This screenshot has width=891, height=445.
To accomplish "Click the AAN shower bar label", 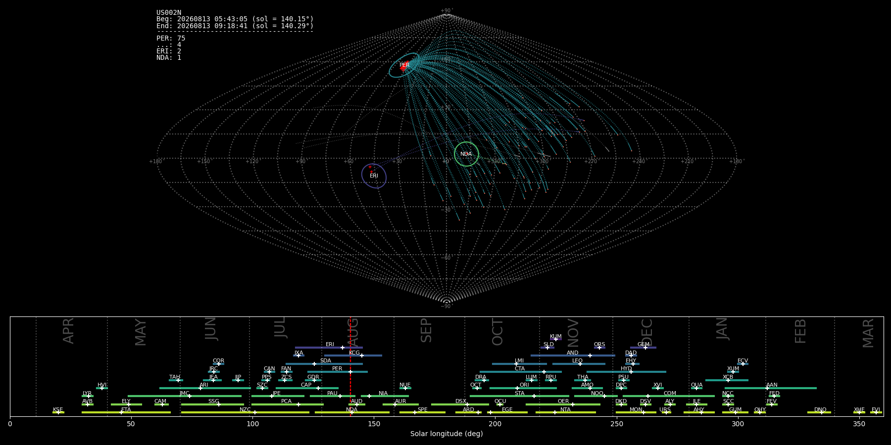I will coord(772,385).
